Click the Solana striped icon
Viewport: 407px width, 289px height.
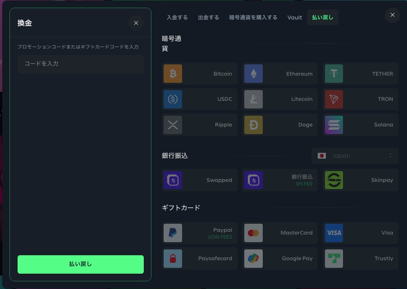[334, 125]
